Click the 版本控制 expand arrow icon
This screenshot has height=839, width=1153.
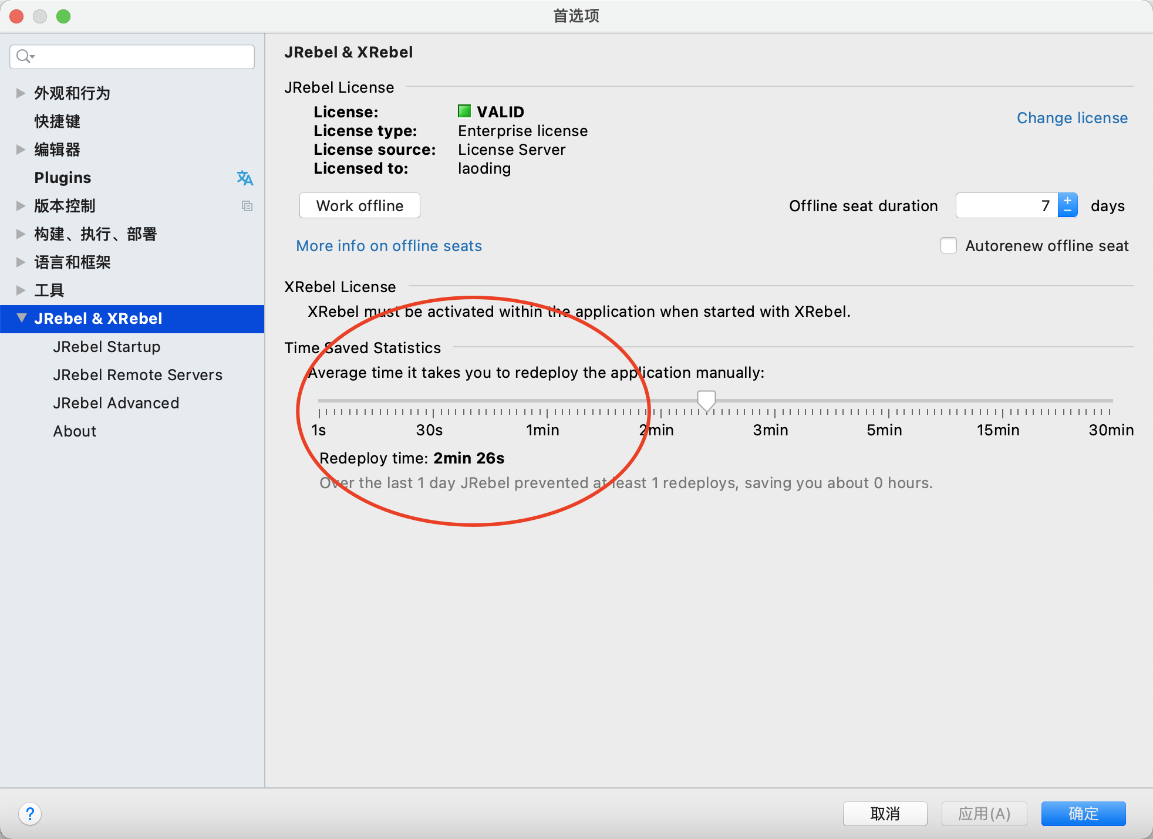click(x=20, y=206)
